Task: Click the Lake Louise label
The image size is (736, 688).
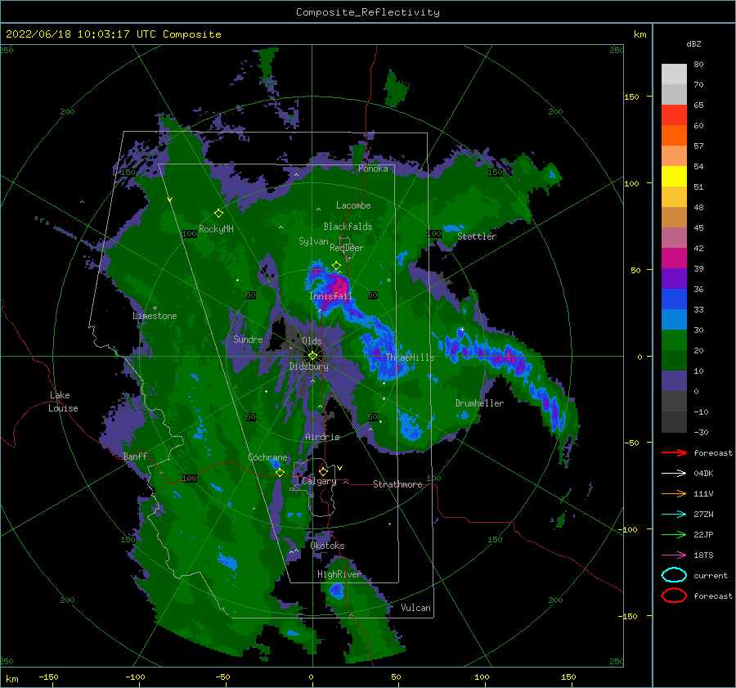Action: pos(63,402)
